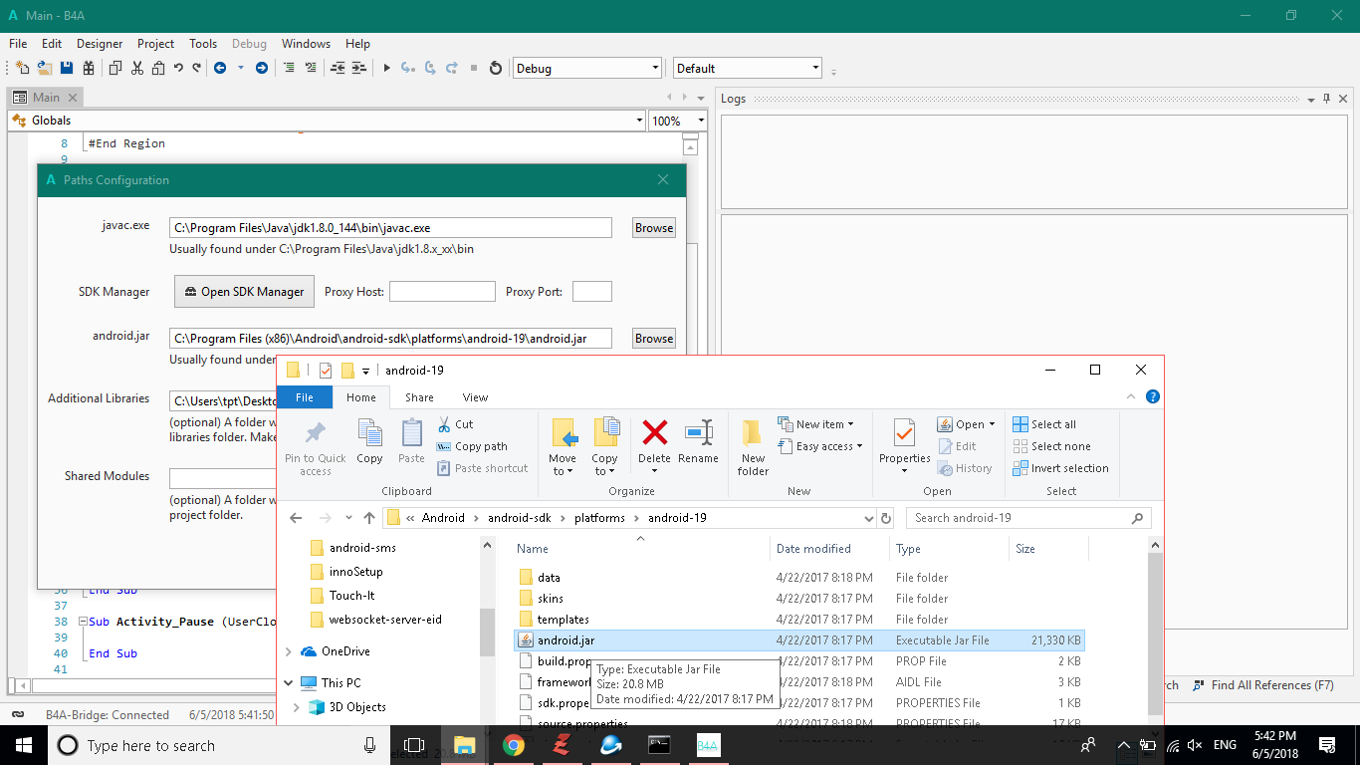Expand the This PC tree node
Screen dimensions: 1360x765
pyautogui.click(x=289, y=683)
